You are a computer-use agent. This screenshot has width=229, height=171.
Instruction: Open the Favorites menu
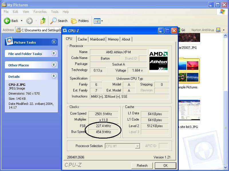pyautogui.click(x=40, y=12)
